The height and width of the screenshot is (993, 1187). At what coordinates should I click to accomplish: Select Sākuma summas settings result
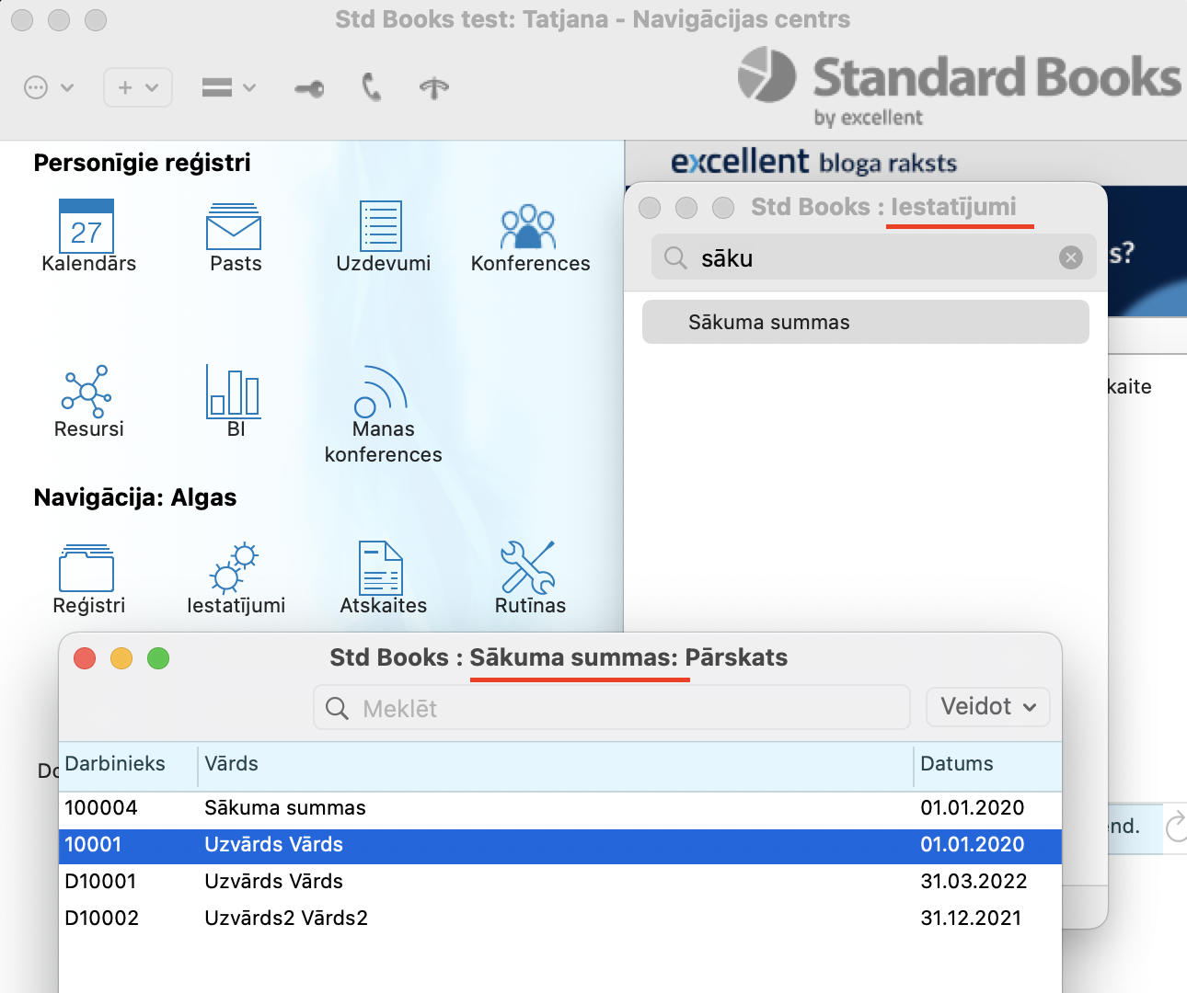coord(865,322)
